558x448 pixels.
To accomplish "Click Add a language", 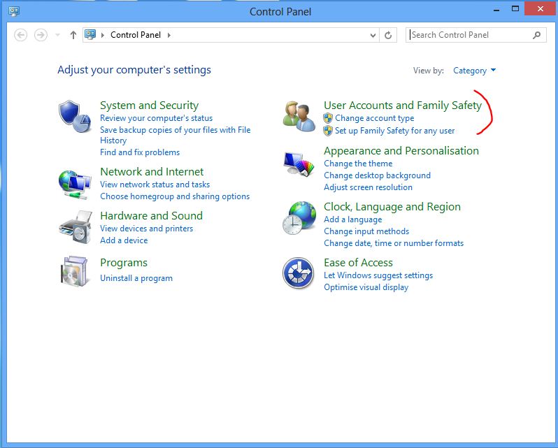I will 352,219.
